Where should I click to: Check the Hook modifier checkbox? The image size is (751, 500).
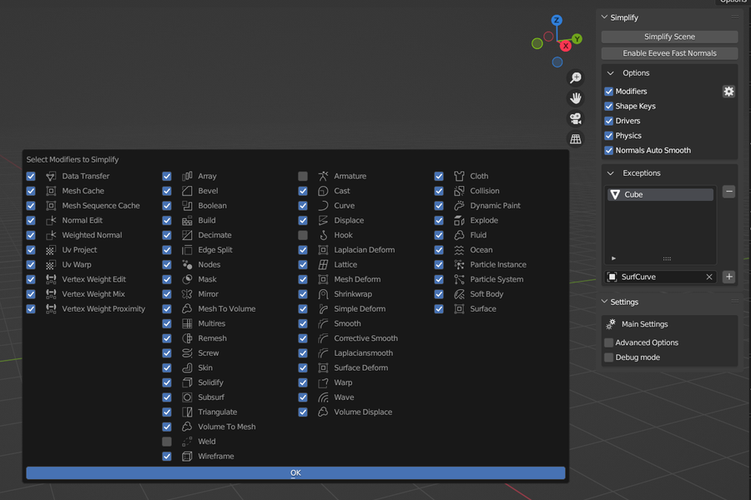click(x=303, y=235)
